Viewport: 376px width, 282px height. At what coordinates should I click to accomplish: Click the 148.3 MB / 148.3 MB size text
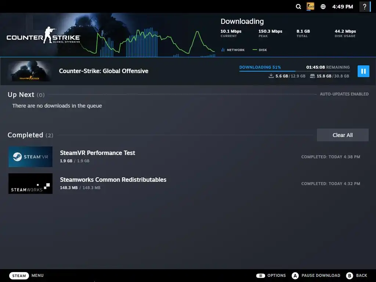(80, 188)
